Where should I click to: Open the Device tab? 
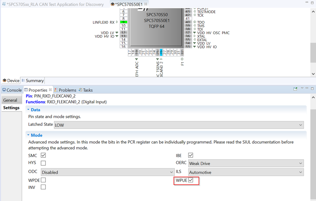[x=11, y=81]
